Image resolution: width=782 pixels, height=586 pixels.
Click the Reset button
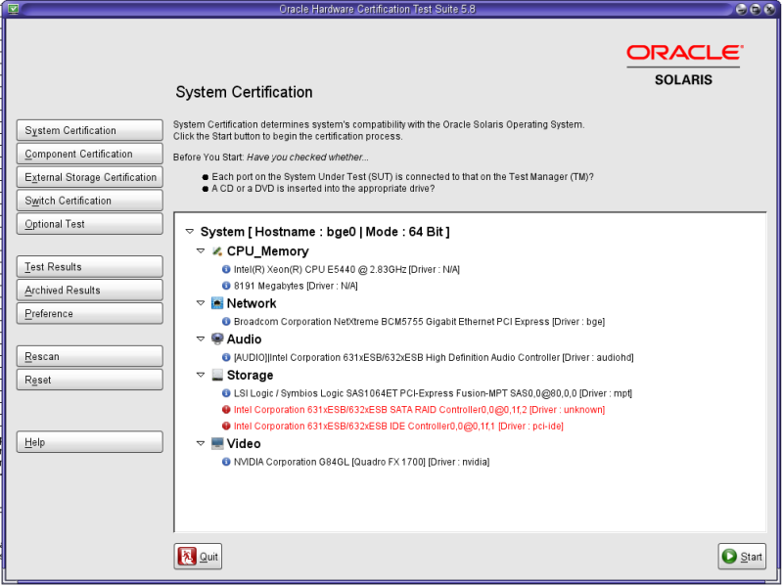(x=90, y=380)
